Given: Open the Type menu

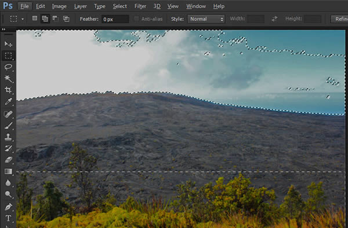Looking at the screenshot, I should click(x=100, y=6).
